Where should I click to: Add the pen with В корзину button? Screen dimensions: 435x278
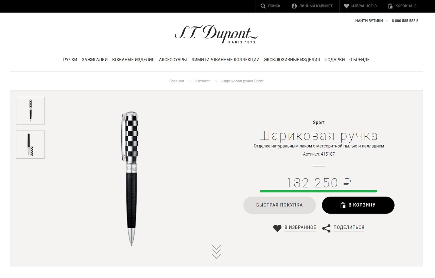(x=358, y=205)
